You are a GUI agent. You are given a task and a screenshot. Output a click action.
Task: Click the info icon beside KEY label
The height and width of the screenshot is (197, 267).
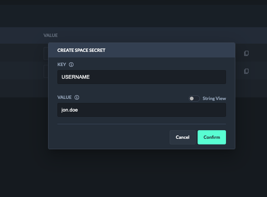(x=71, y=65)
